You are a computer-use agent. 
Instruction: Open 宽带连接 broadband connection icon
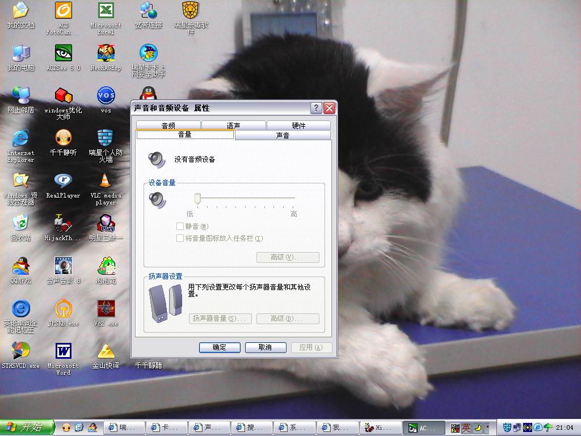click(x=149, y=15)
